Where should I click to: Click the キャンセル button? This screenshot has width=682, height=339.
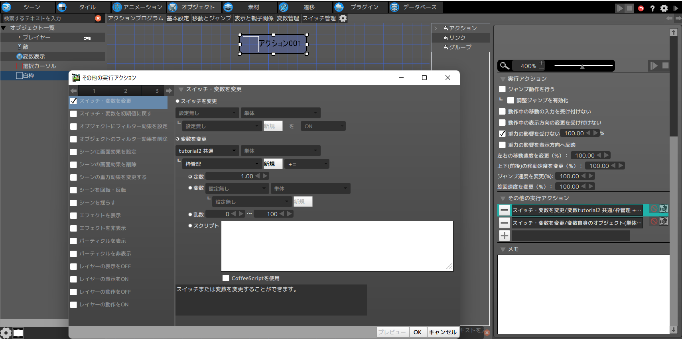(443, 332)
